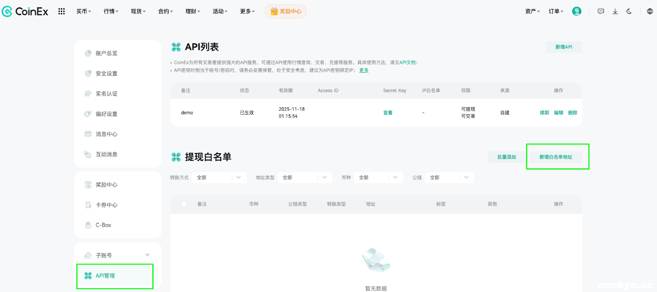Open the language globe icon
Image resolution: width=657 pixels, height=292 pixels.
coord(650,11)
